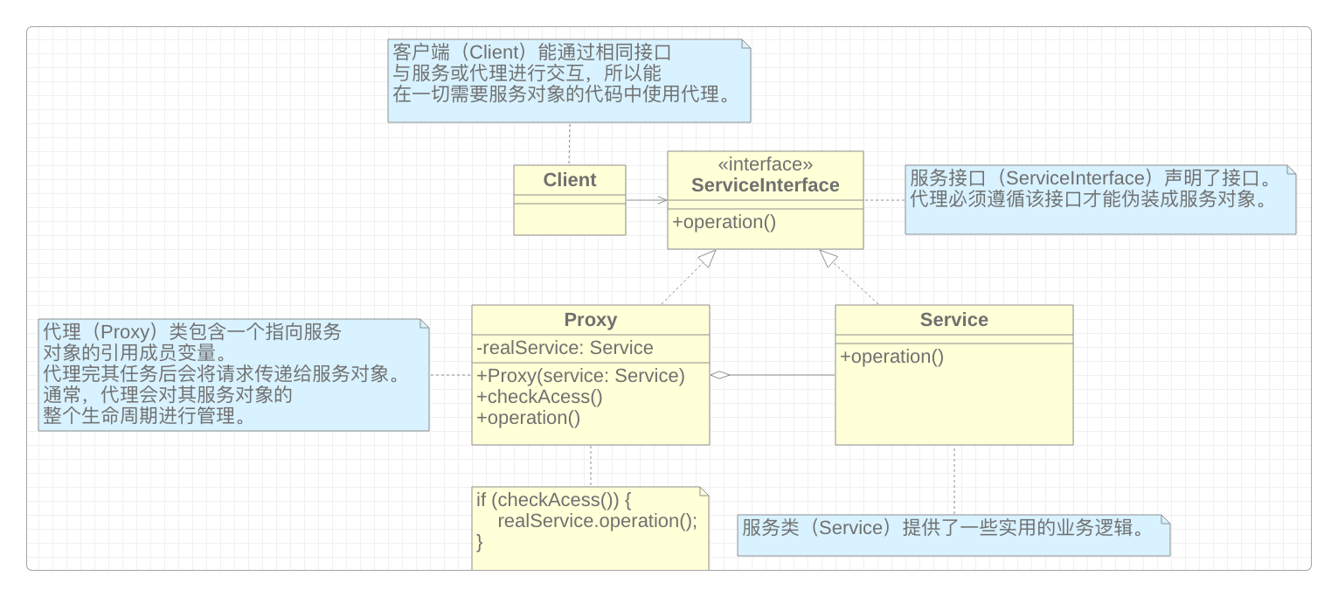Image resolution: width=1338 pixels, height=597 pixels.
Task: Select the arrow from Client to ServiceInterface
Action: coord(647,200)
